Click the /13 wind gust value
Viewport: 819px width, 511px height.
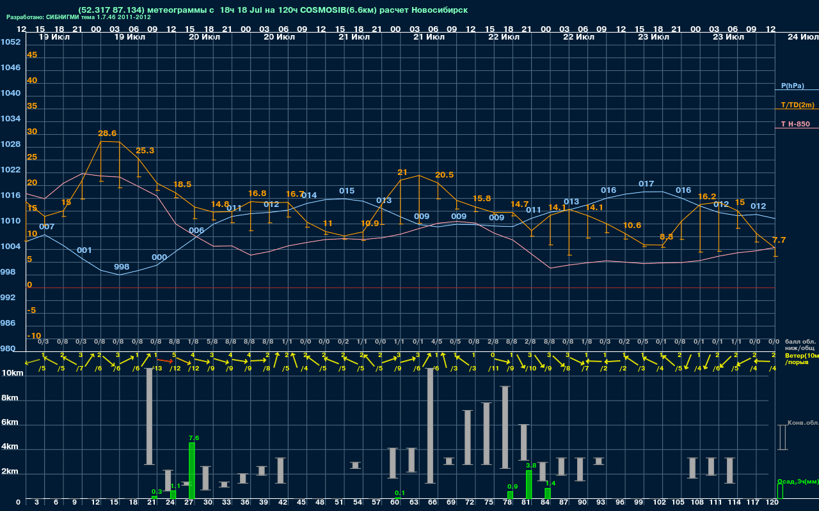(x=156, y=369)
